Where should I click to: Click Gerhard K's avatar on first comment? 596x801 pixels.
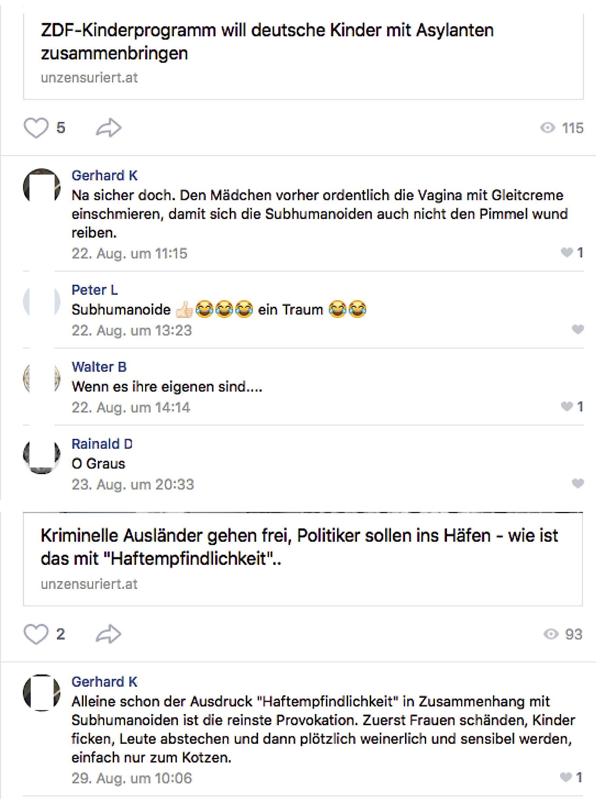(42, 187)
